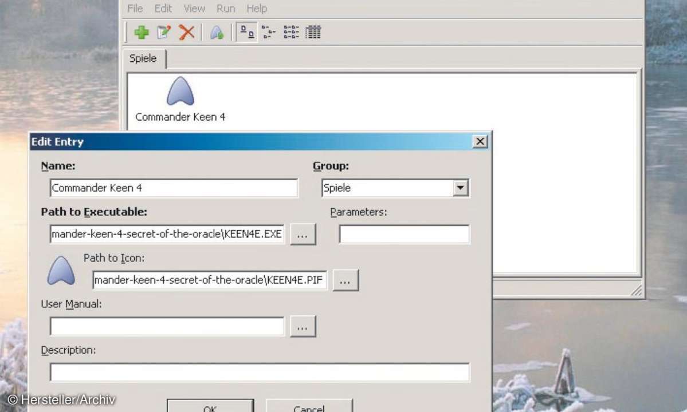Open the Edit menu
The image size is (687, 412).
tap(163, 9)
